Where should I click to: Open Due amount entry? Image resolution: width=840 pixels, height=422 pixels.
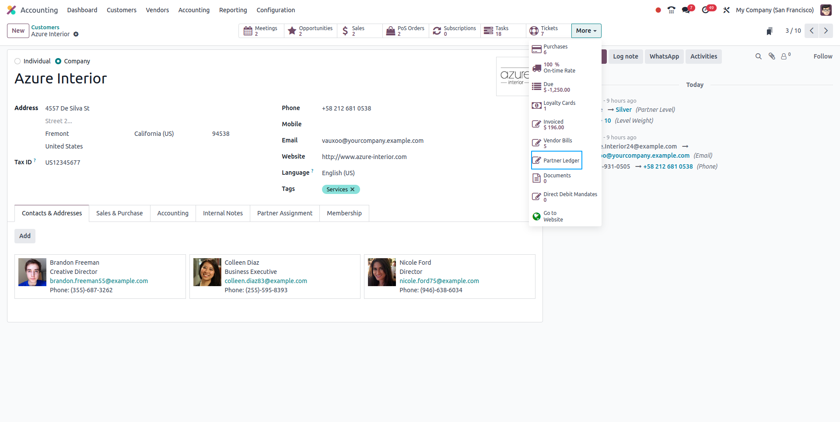[565, 87]
